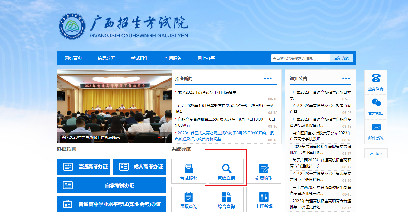Open the 官方微信 WeChat icon
Viewport: 408px width, 218px height.
click(376, 103)
